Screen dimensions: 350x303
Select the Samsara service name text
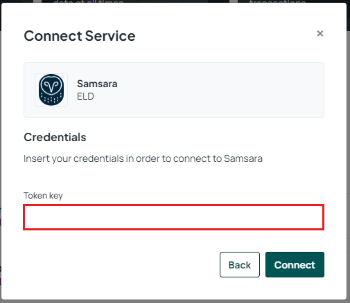coord(97,84)
